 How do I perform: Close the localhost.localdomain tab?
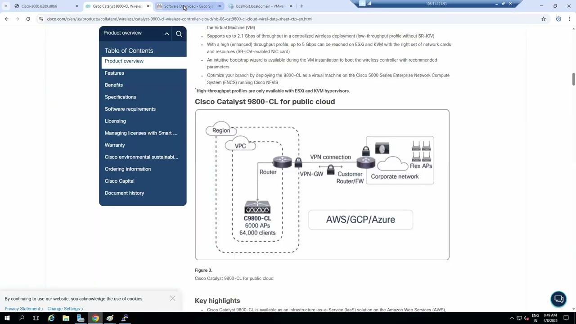tap(291, 6)
